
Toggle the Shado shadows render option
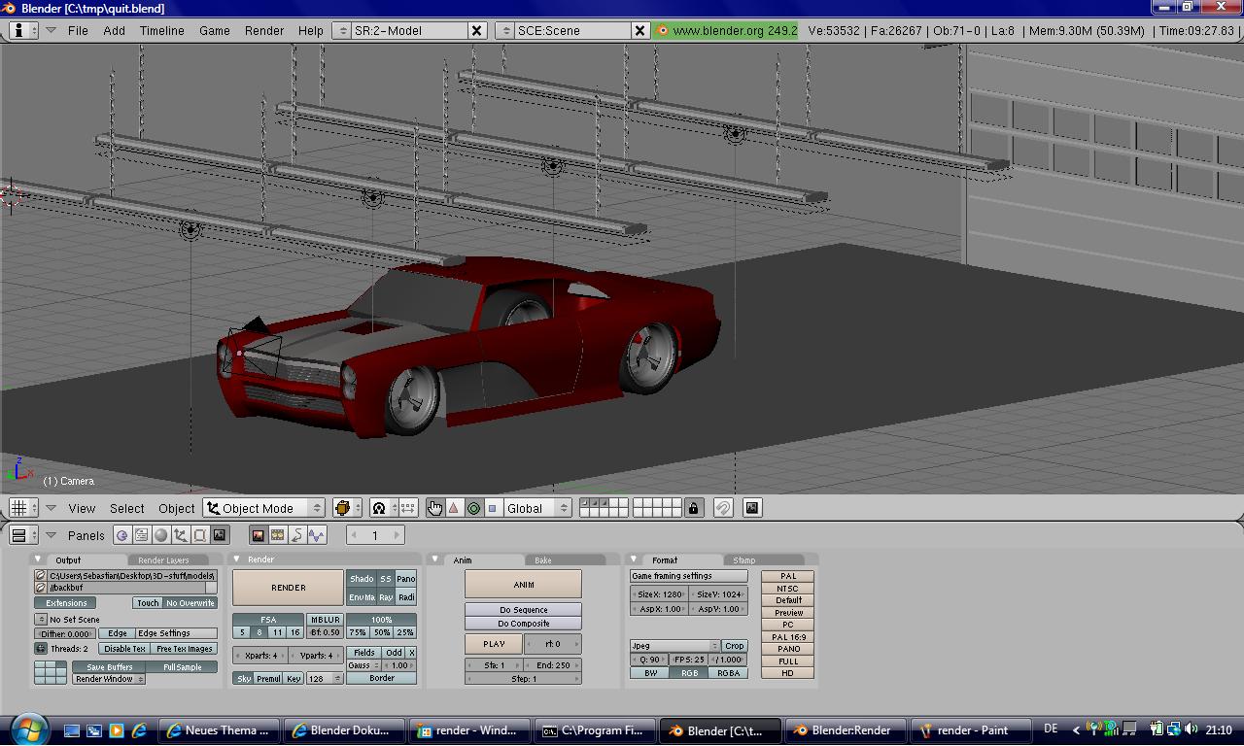point(362,579)
